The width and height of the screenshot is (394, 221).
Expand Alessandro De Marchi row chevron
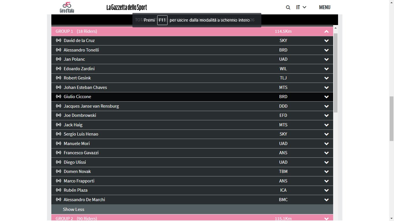[x=326, y=200]
